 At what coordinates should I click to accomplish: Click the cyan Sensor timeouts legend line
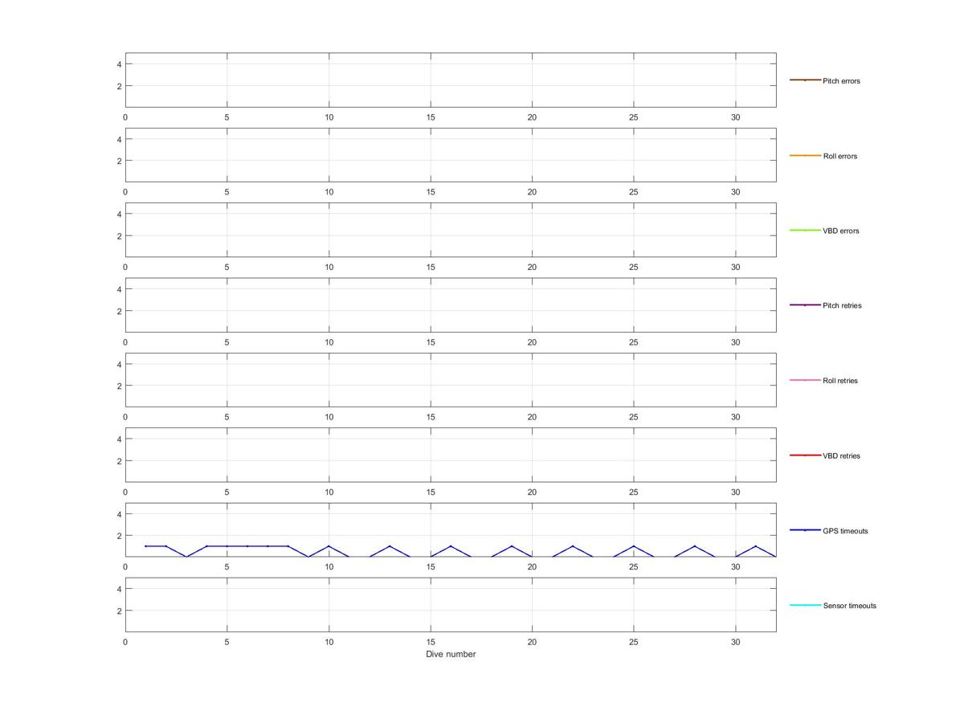tap(805, 605)
